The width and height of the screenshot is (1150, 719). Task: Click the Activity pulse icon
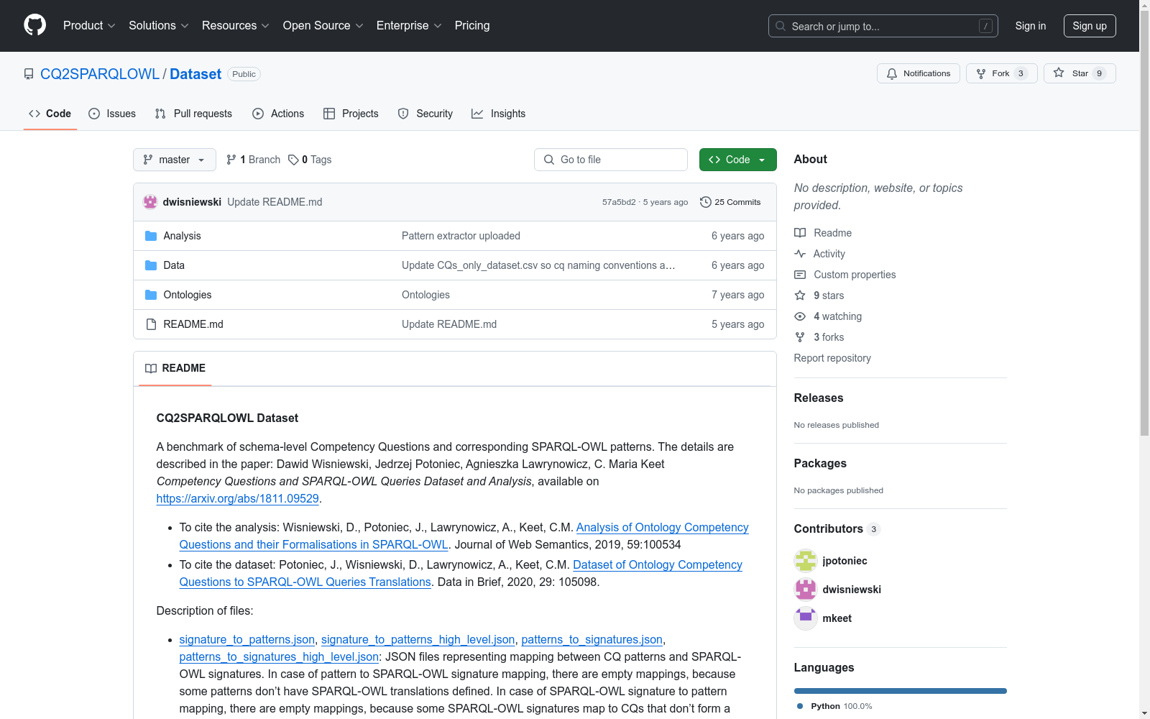click(x=800, y=254)
